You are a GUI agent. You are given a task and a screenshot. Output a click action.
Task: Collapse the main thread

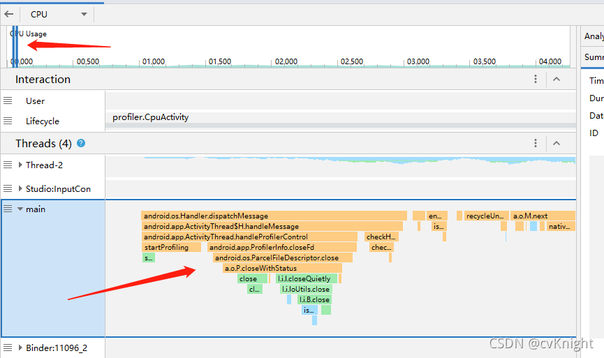(20, 209)
